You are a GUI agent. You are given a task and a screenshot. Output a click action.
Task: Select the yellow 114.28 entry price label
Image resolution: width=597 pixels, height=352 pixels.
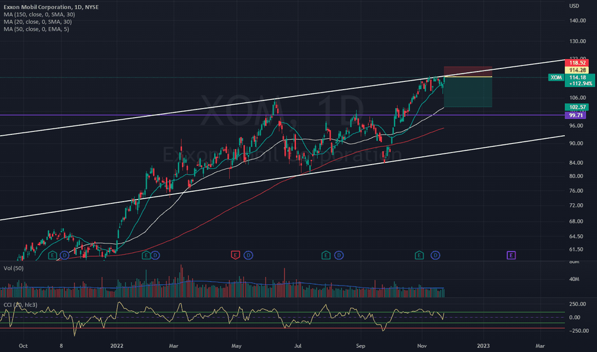coord(577,70)
